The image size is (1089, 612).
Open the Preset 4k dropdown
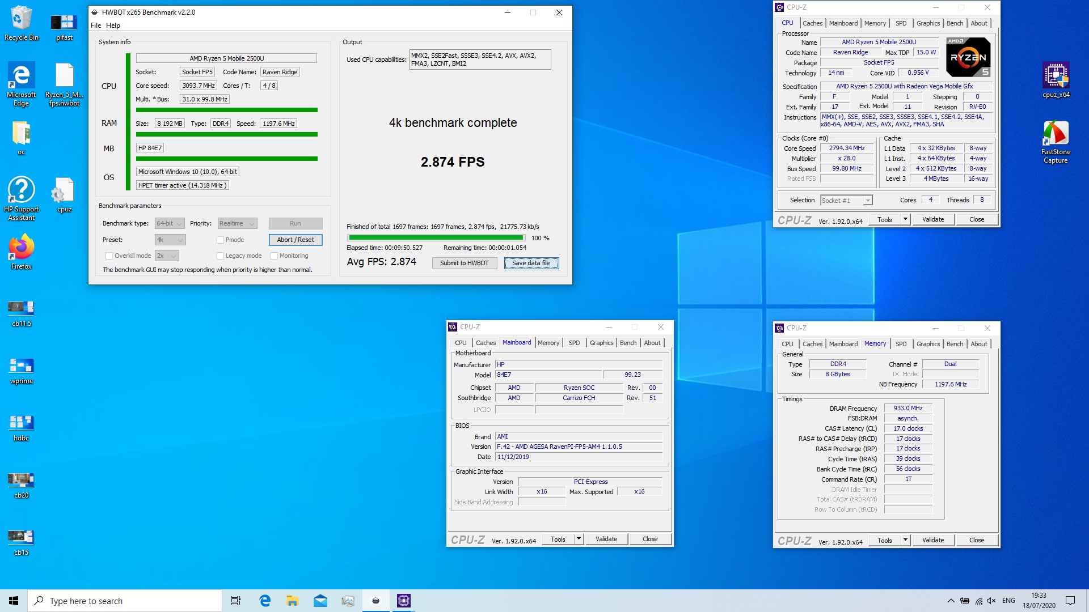pyautogui.click(x=170, y=240)
